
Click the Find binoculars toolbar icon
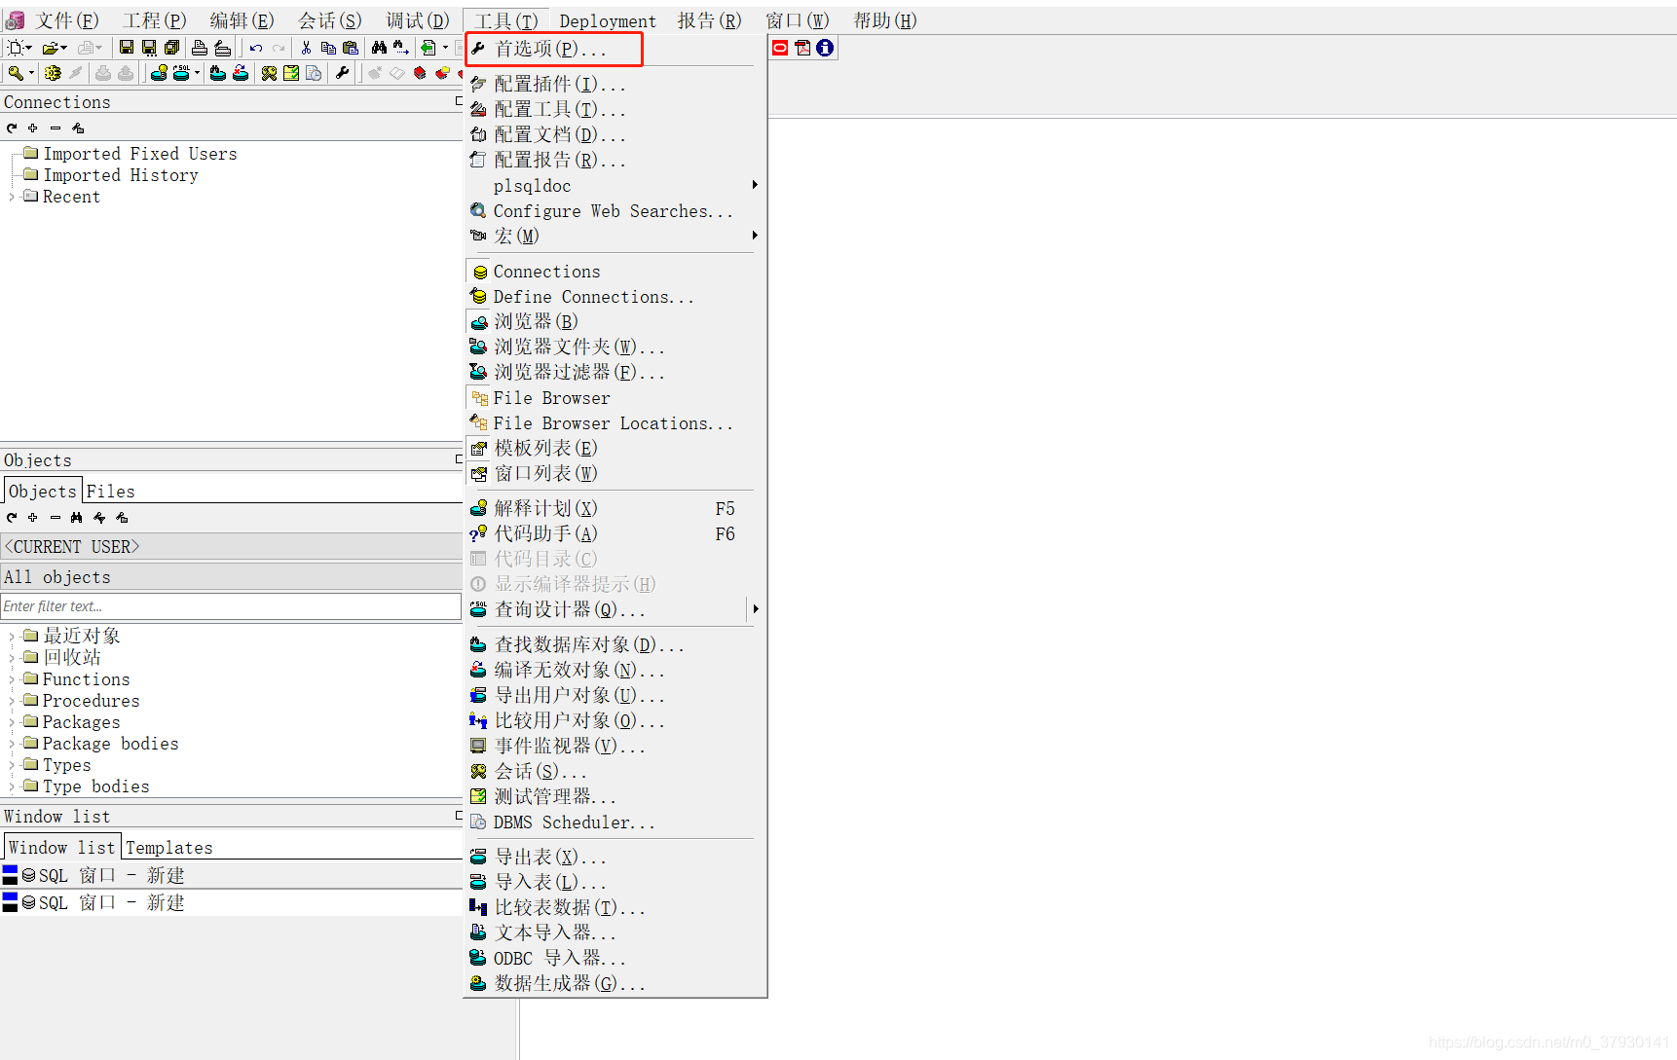[x=379, y=47]
